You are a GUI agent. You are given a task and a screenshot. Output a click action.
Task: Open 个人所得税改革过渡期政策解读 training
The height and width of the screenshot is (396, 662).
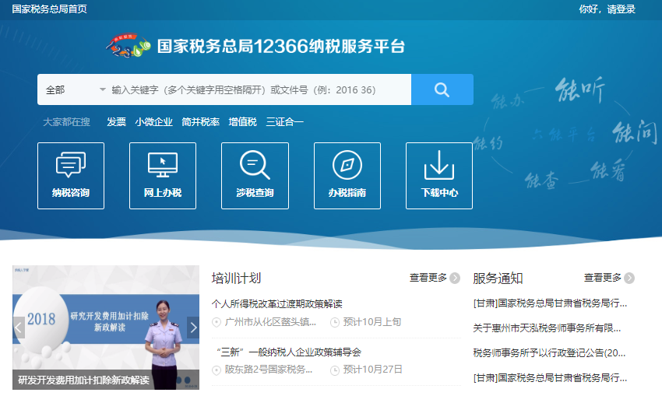point(277,303)
